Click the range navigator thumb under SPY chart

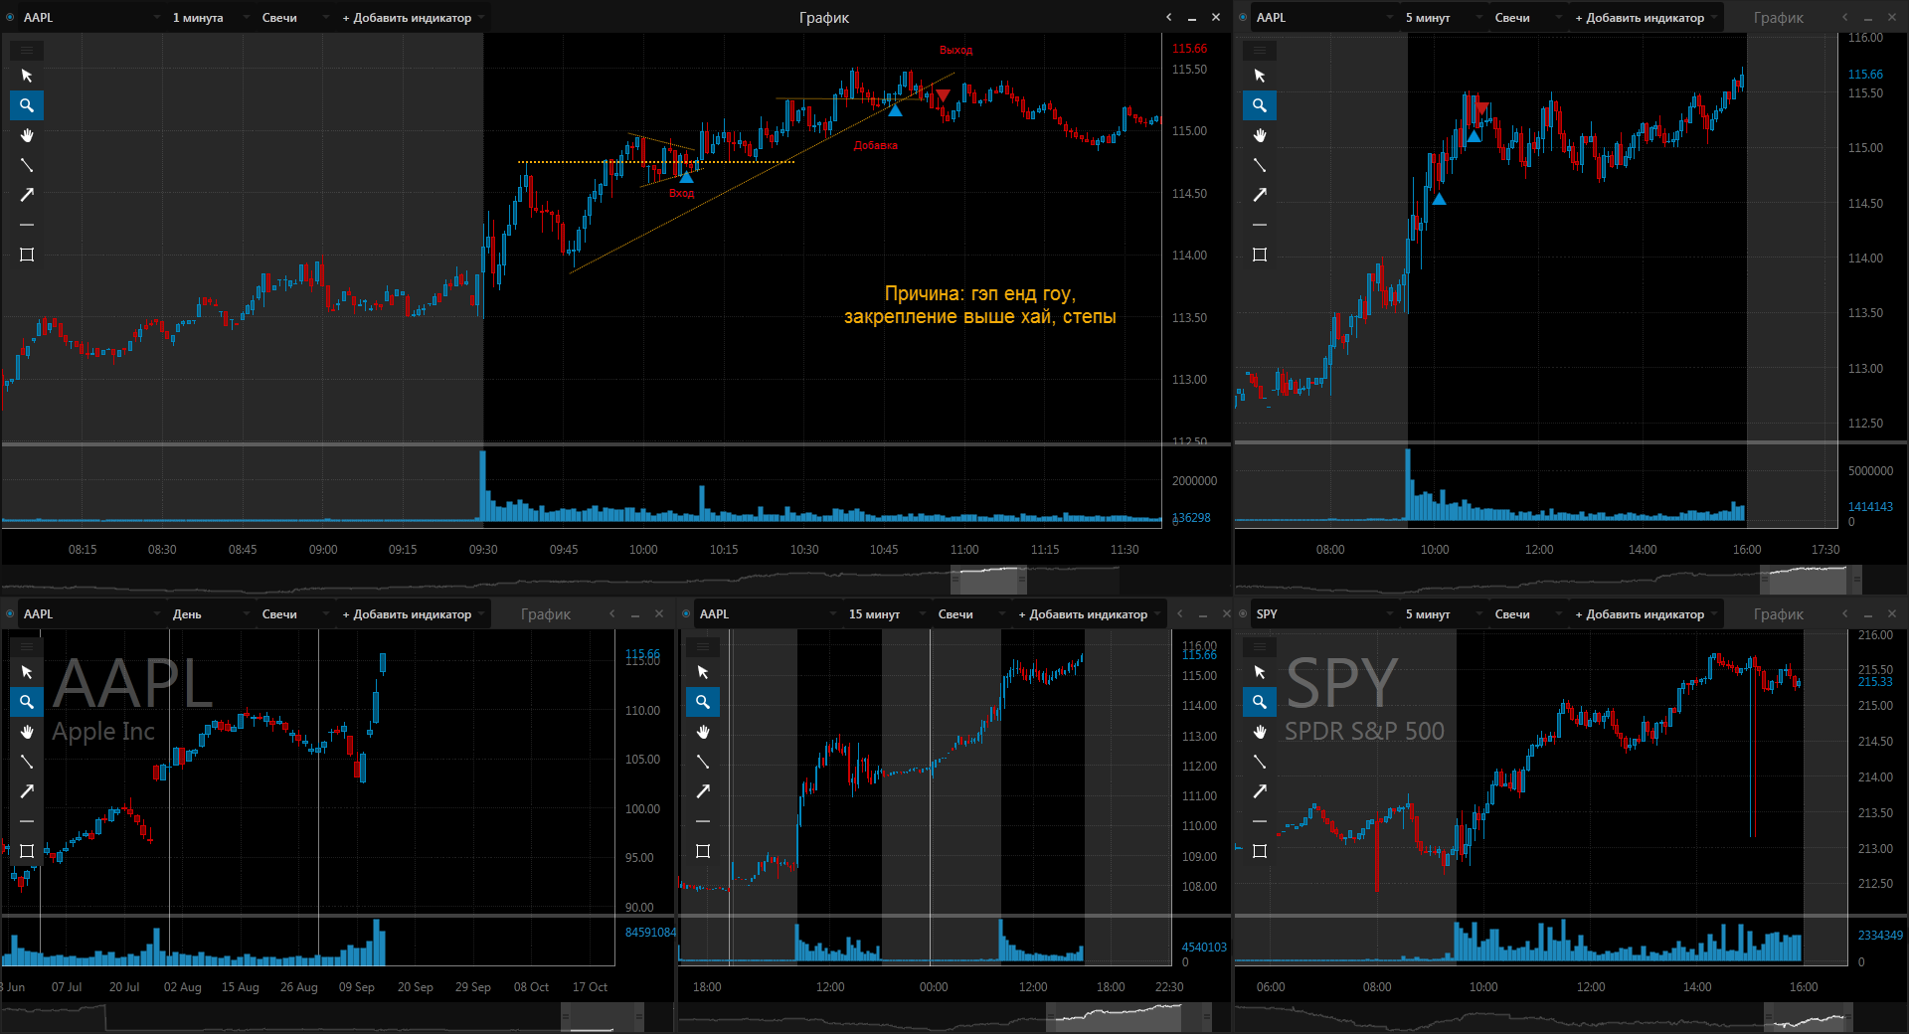(1809, 1017)
